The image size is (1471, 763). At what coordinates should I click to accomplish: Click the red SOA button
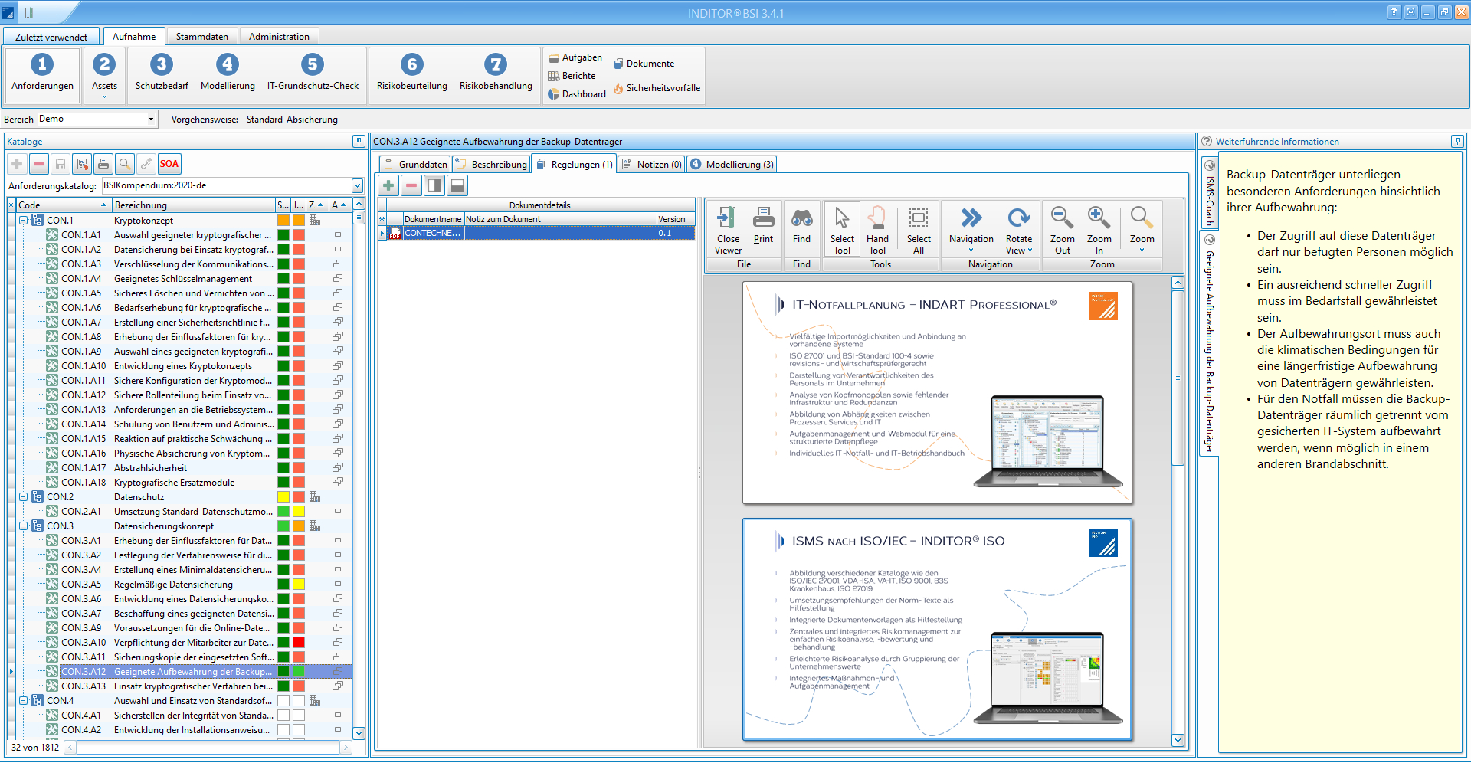[x=169, y=164]
